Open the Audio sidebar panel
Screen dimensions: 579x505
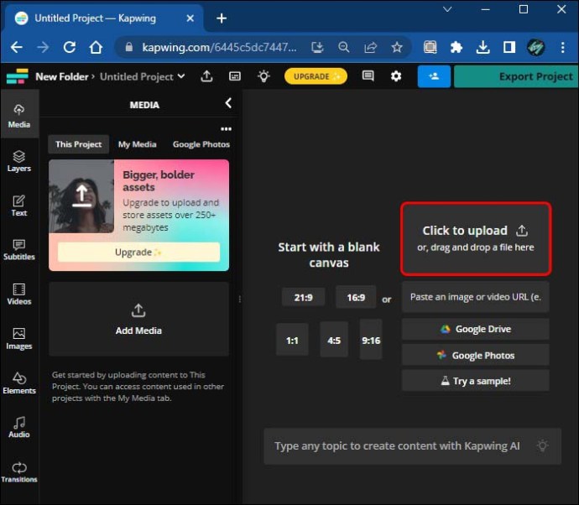[x=18, y=427]
